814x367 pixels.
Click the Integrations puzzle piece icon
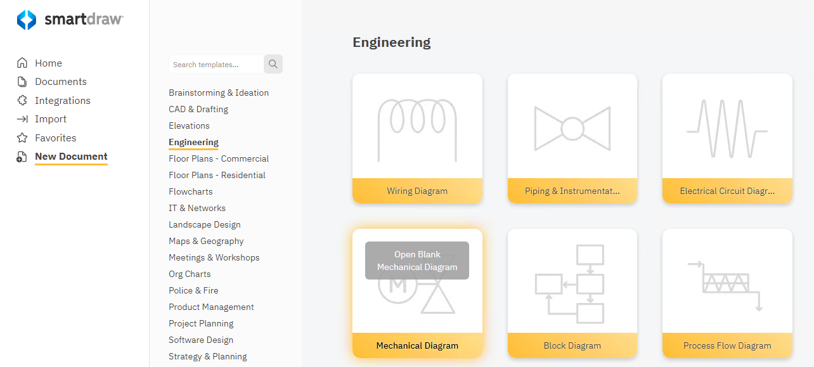click(22, 100)
